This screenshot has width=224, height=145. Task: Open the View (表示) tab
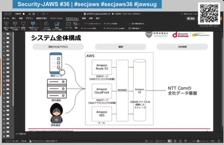point(98,18)
